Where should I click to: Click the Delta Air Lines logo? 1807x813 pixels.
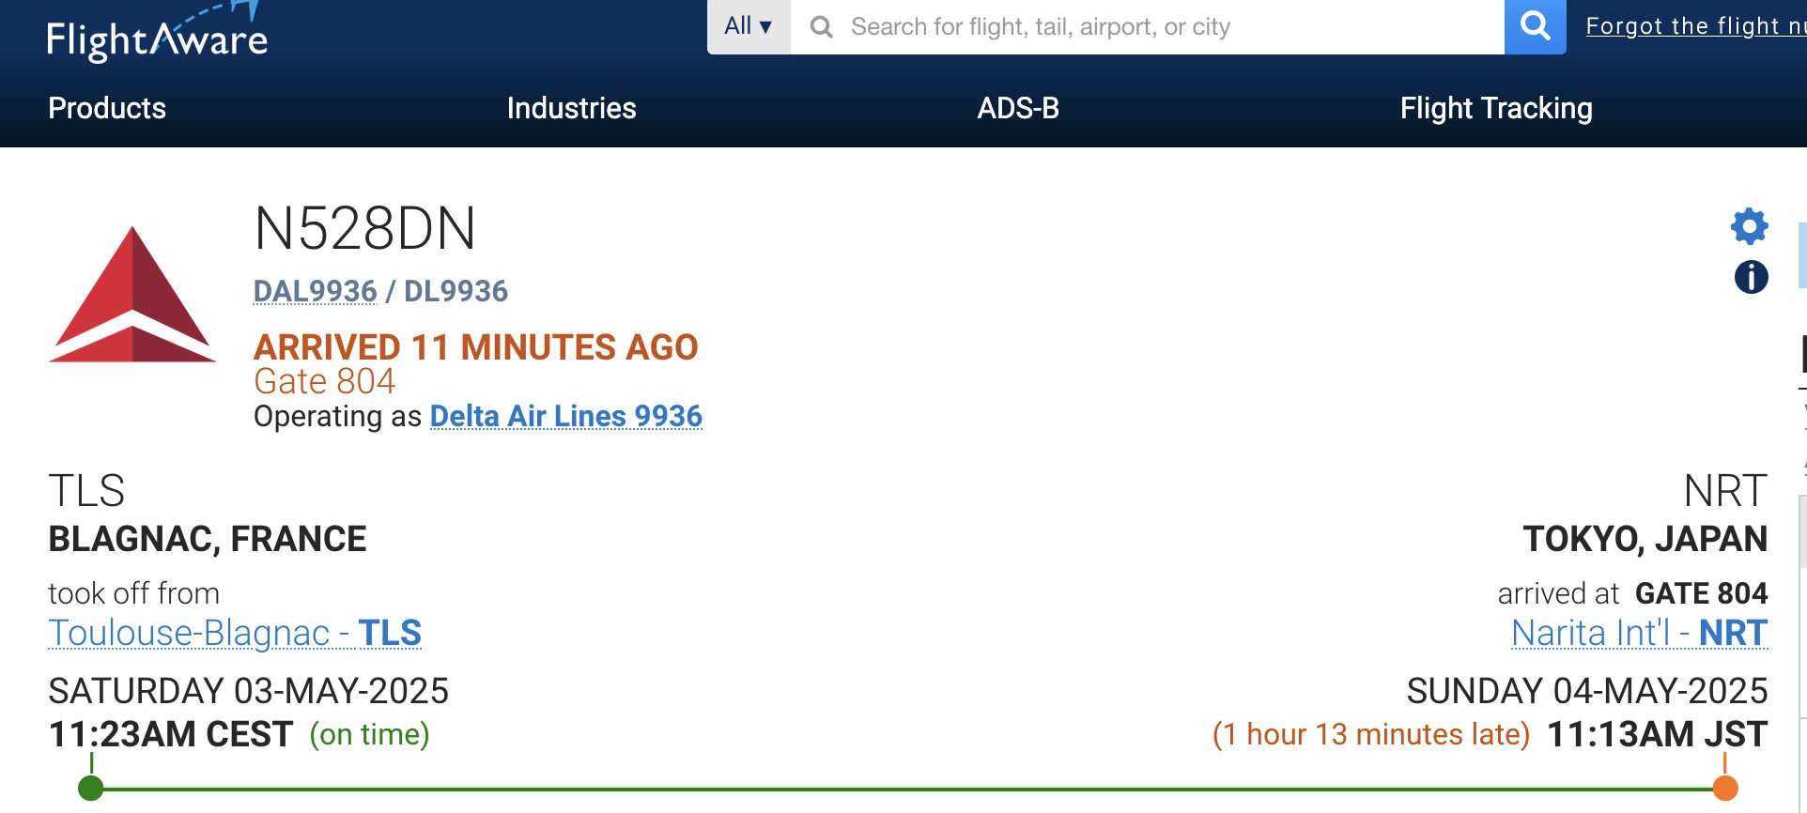132,295
